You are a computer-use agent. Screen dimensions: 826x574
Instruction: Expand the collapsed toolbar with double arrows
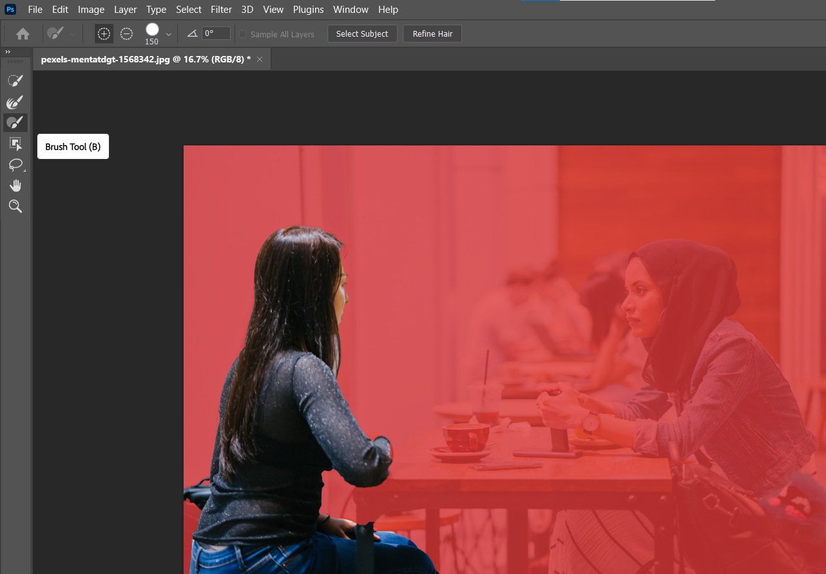click(8, 51)
